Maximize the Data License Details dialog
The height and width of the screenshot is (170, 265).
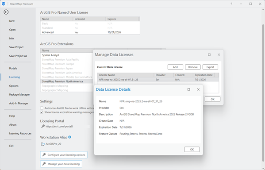click(188, 89)
